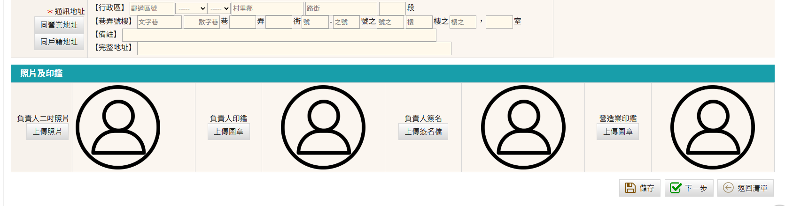Open the second narrow district dropdown
Viewport: 785px width, 206px height.
pos(219,8)
